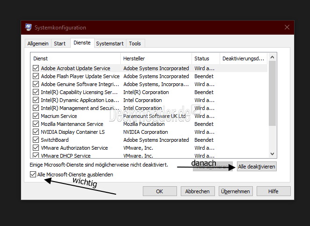
Task: Click the Deaktivierungsd... column header
Action: (x=244, y=58)
